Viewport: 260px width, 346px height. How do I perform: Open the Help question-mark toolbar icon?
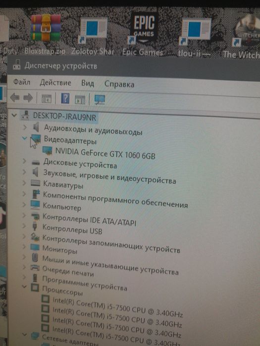pyautogui.click(x=65, y=99)
